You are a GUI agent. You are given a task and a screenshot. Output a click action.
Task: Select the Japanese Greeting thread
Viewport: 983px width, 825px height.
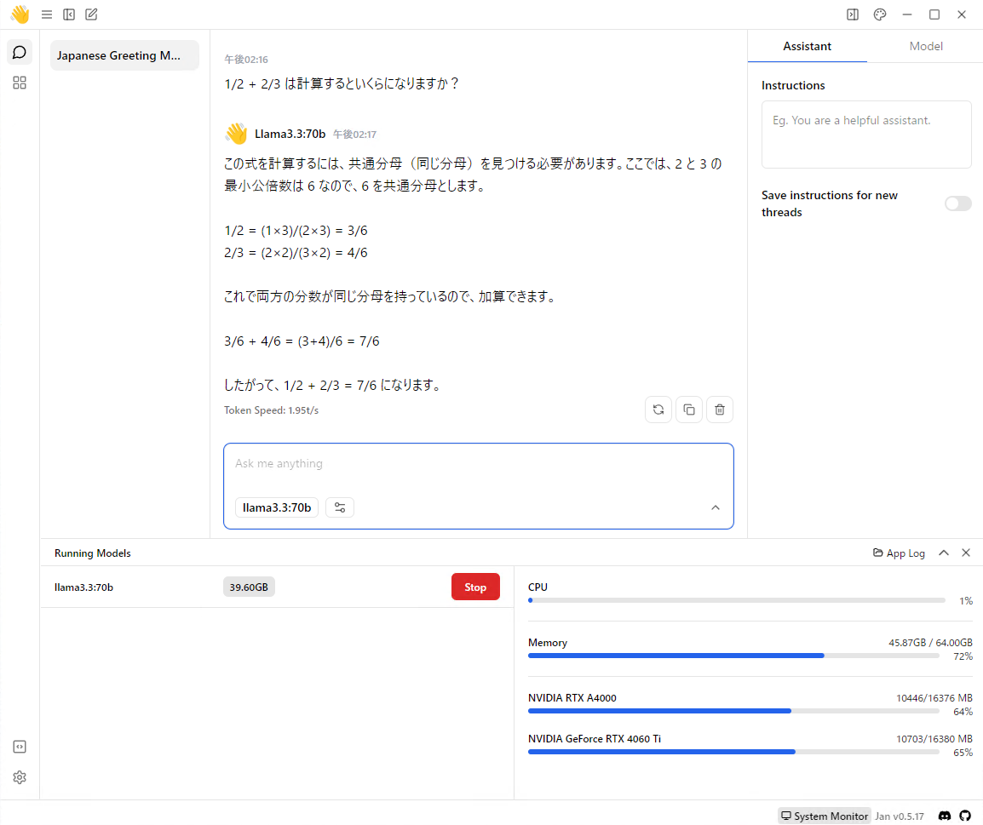pyautogui.click(x=124, y=55)
